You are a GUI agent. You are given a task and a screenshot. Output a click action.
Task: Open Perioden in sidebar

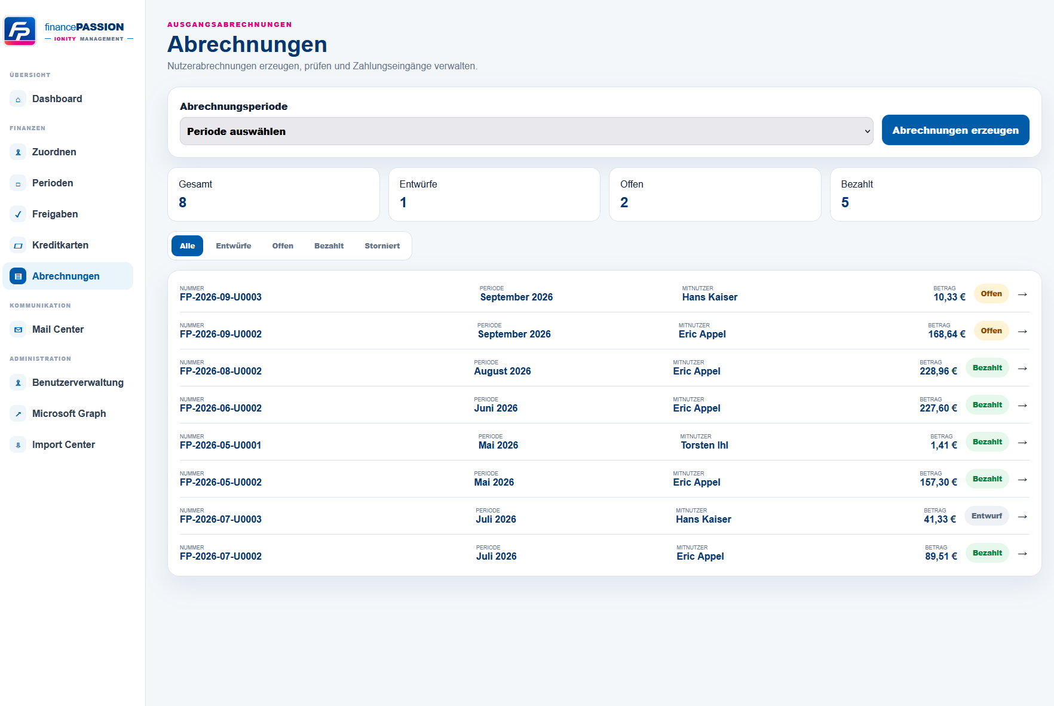pos(68,183)
